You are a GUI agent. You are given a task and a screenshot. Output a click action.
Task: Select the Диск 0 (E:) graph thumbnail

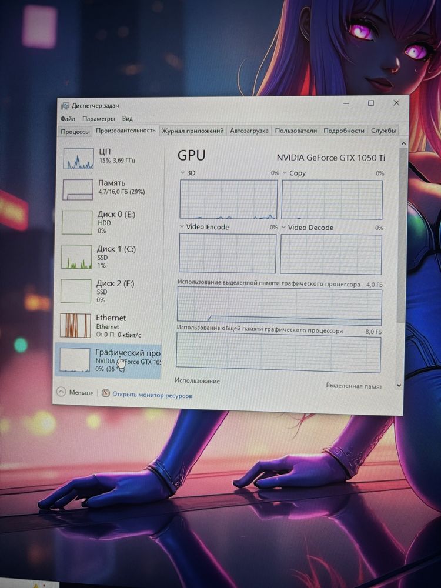pyautogui.click(x=77, y=222)
